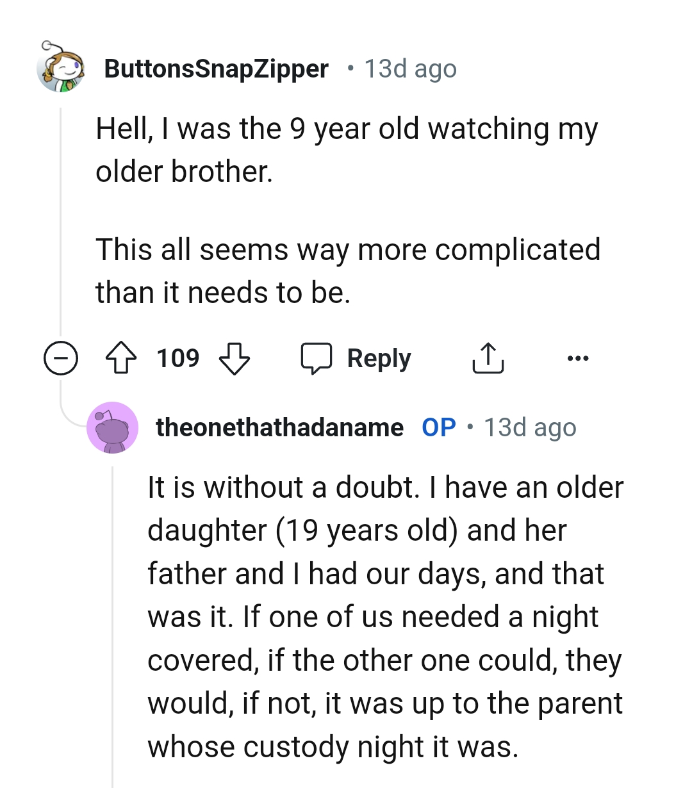Click theonethathadaname's purple avatar

click(112, 427)
